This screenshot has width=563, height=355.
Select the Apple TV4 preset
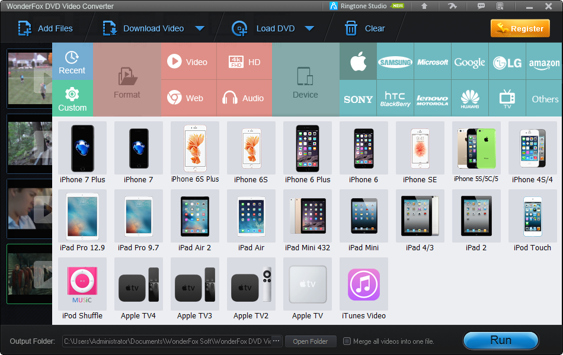pos(139,289)
